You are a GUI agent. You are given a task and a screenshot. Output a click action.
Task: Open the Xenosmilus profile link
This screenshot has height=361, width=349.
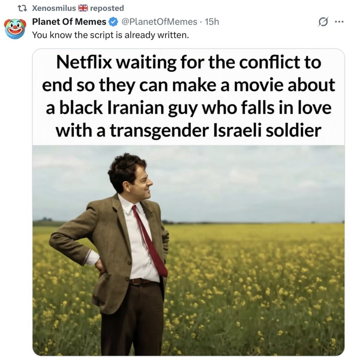[x=54, y=8]
